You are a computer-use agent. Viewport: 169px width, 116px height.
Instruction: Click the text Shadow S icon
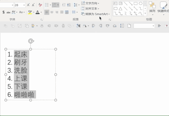[x=3, y=12]
